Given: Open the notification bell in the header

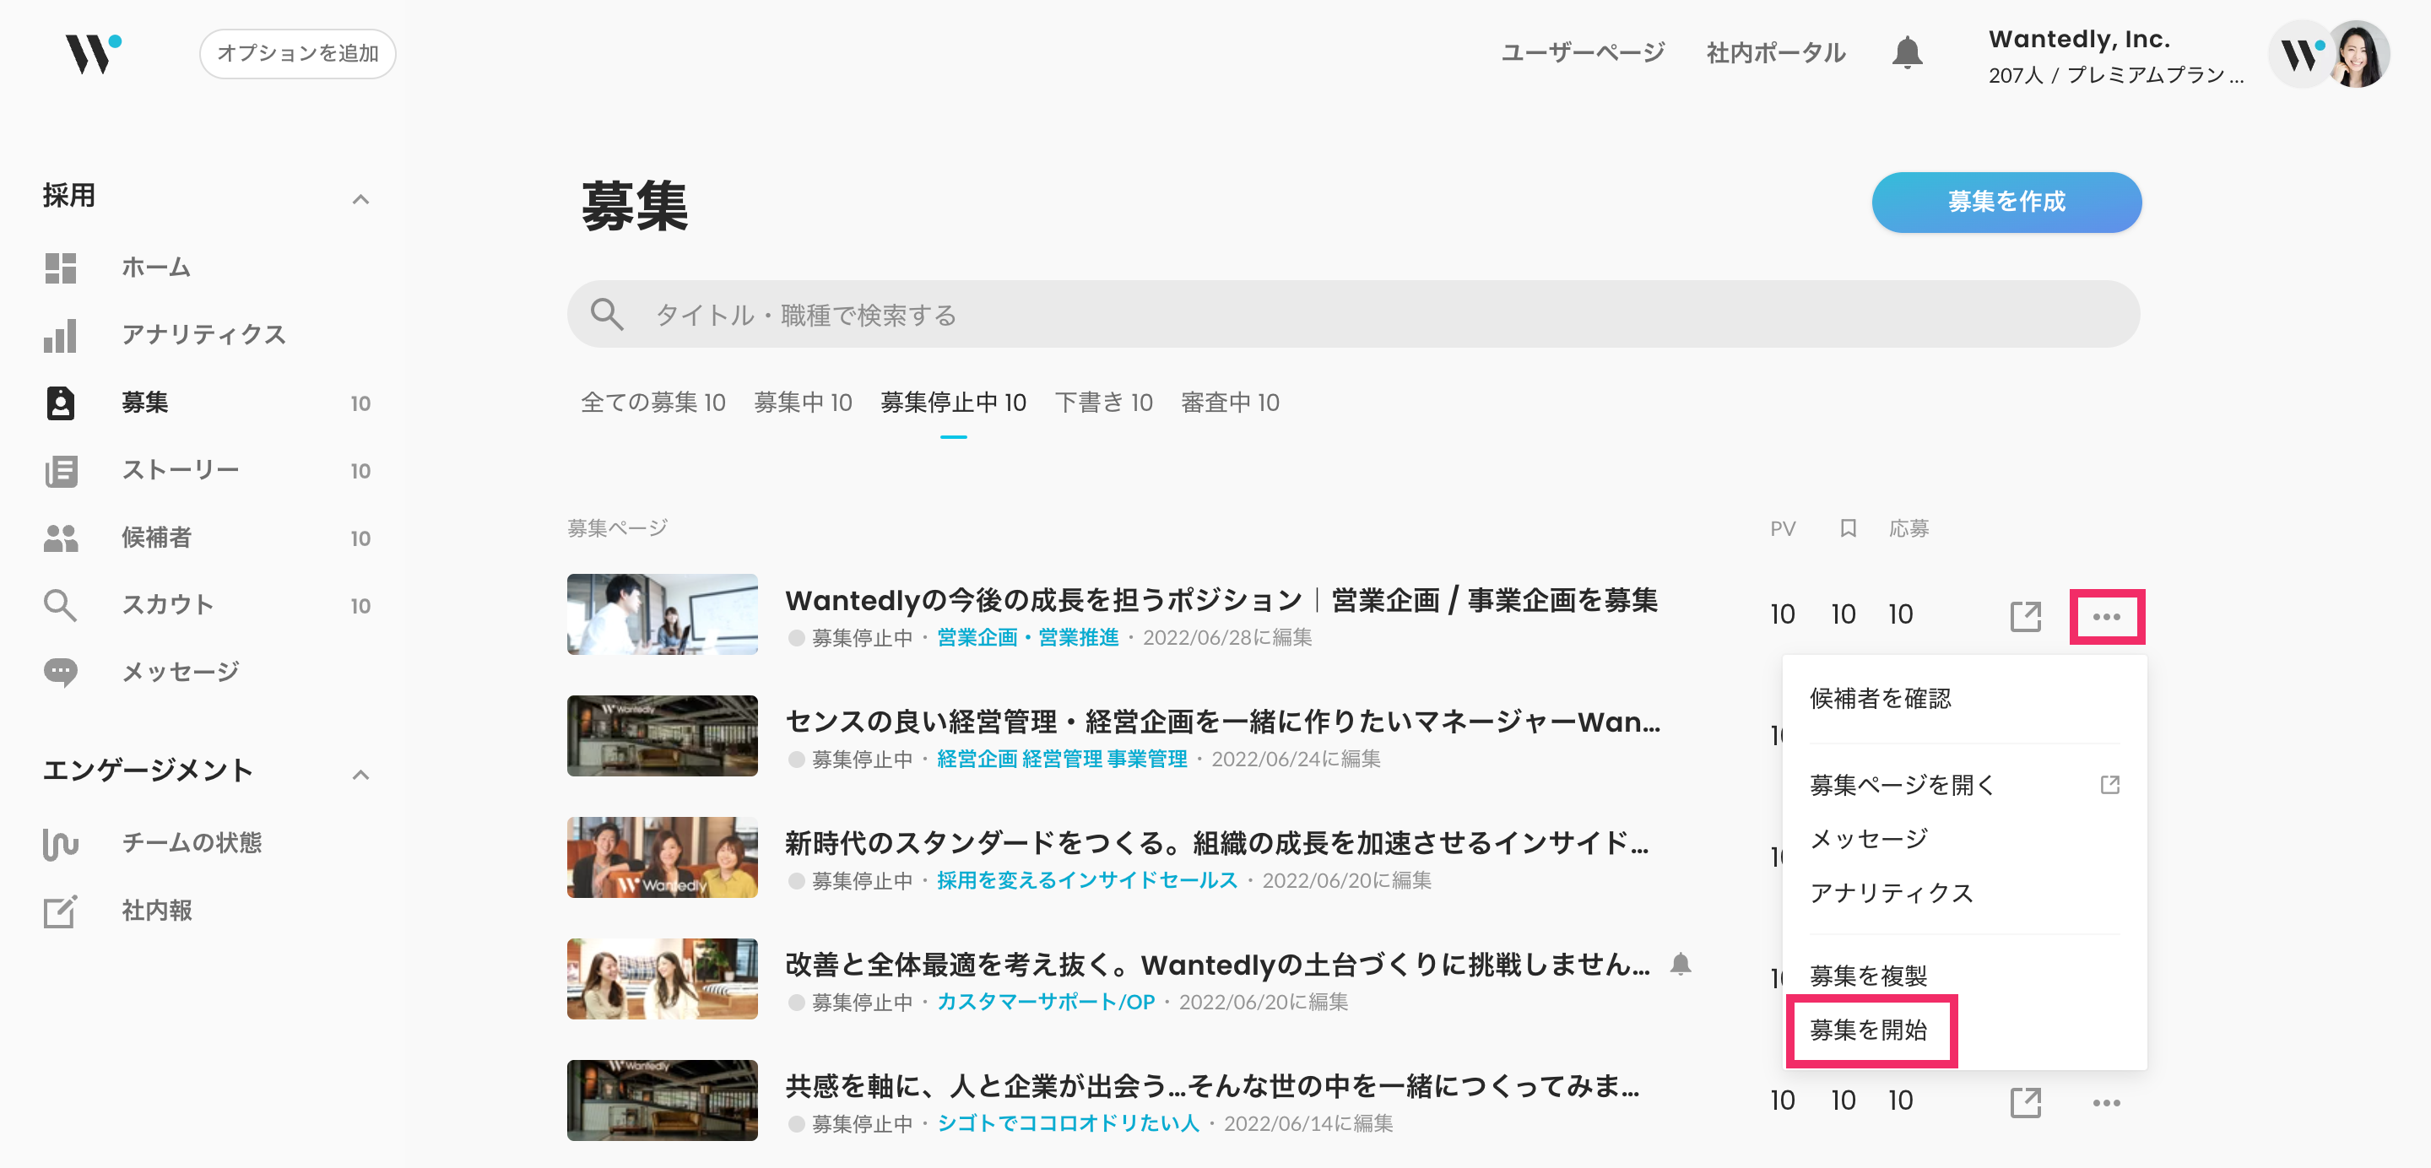Looking at the screenshot, I should (1908, 53).
